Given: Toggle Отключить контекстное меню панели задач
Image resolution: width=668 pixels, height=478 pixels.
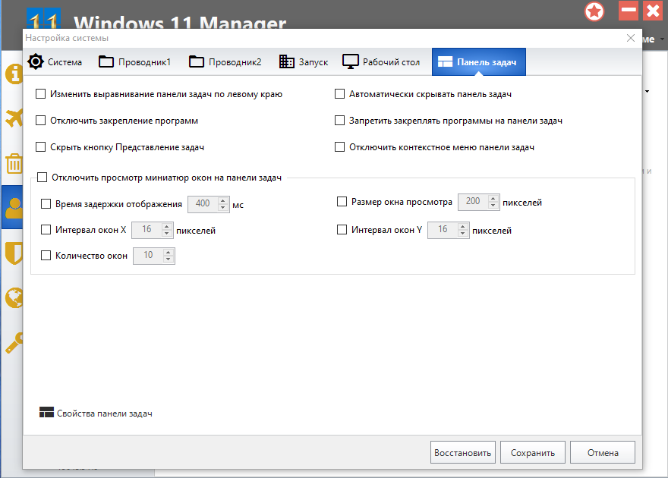Looking at the screenshot, I should 339,147.
